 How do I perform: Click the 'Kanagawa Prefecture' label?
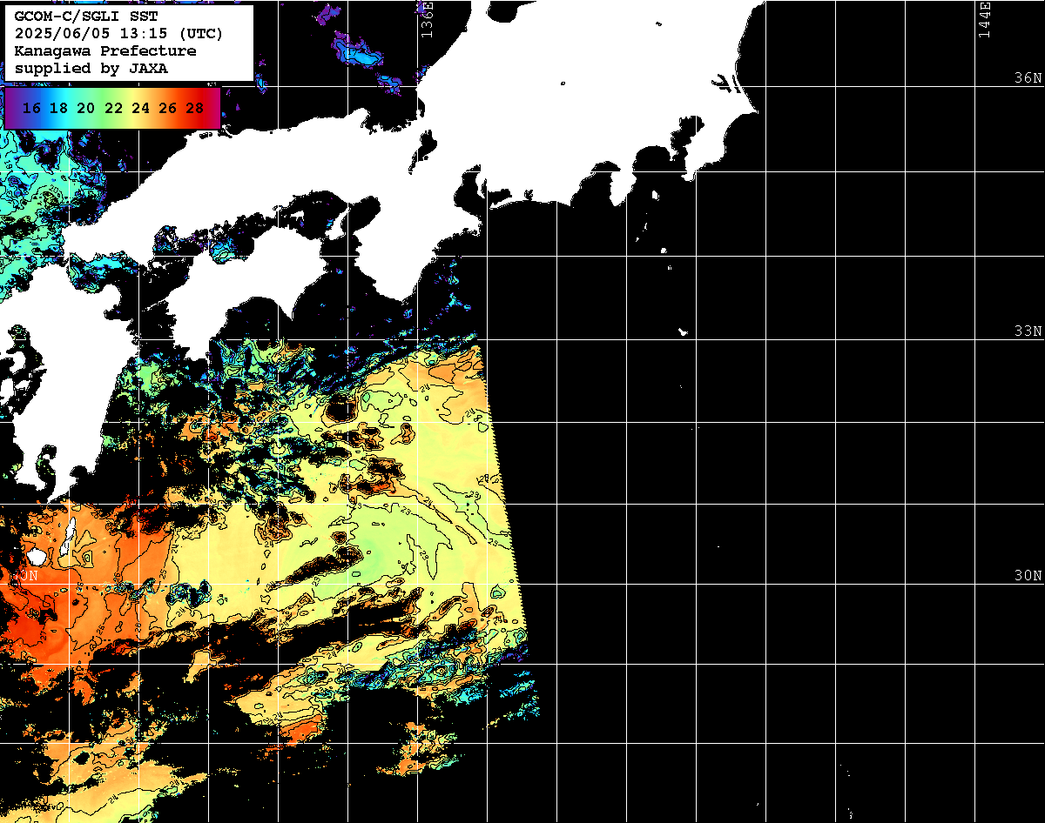[x=105, y=51]
